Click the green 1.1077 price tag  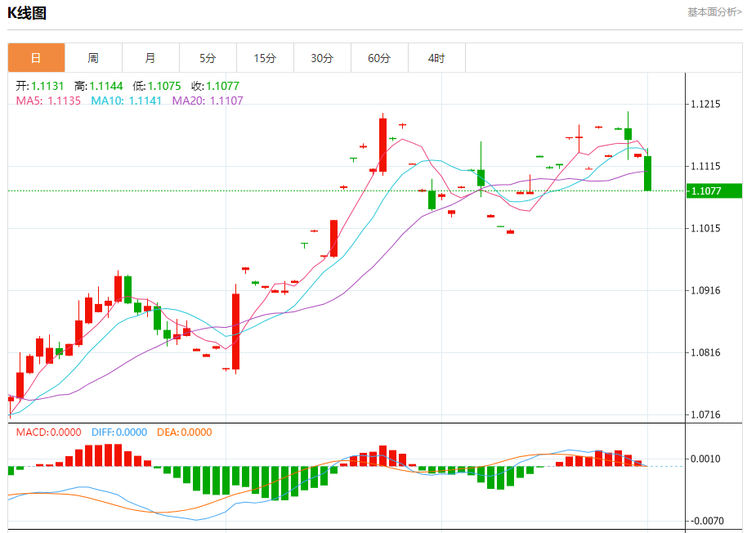click(713, 191)
